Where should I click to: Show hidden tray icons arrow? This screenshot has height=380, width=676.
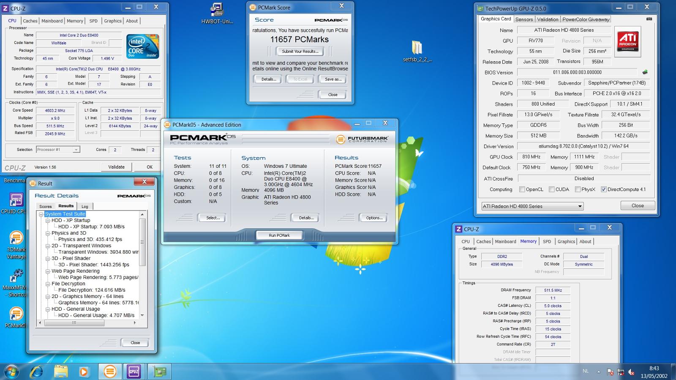point(599,372)
